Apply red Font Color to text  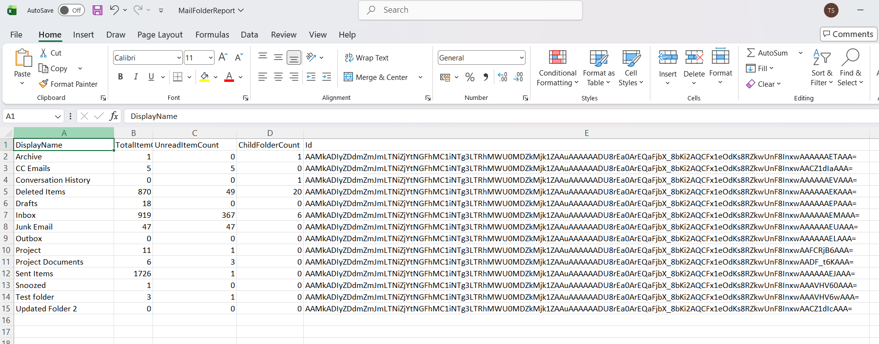coord(229,77)
